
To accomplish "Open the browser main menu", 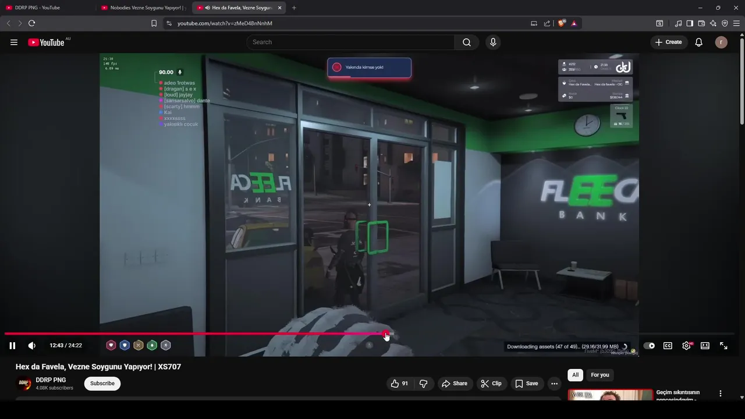I will coord(736,23).
